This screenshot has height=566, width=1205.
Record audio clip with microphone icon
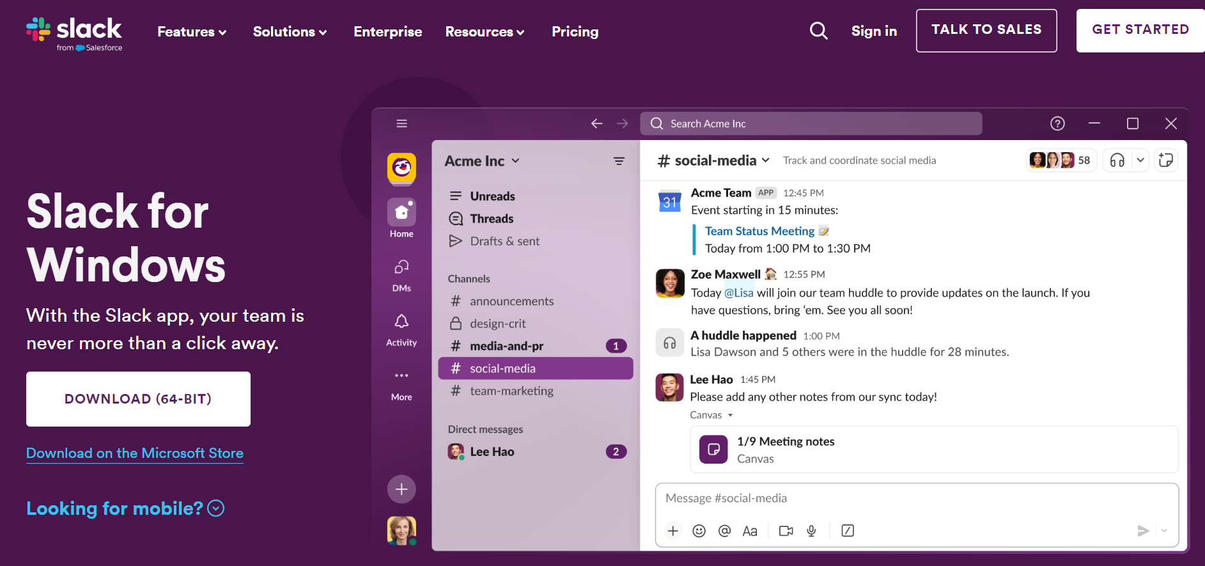(x=811, y=531)
